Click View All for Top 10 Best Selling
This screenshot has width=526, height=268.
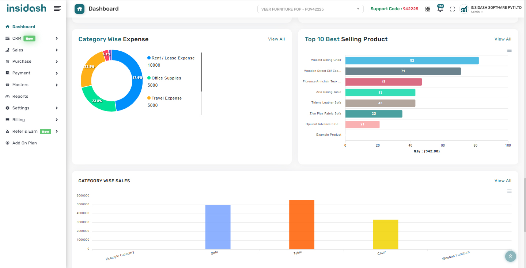coord(503,39)
